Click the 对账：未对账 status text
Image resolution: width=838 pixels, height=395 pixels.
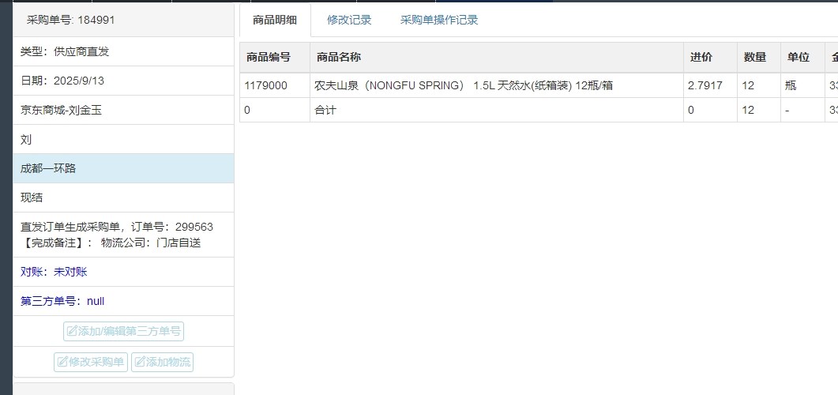pyautogui.click(x=54, y=272)
